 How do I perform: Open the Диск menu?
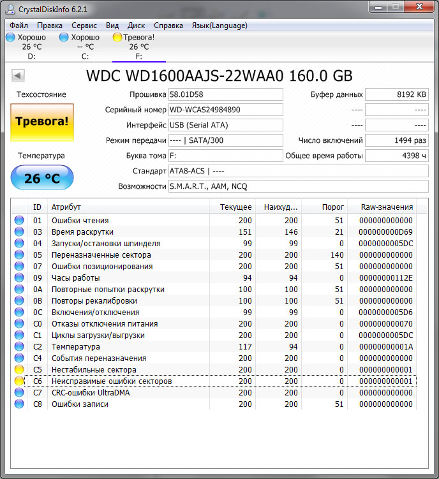click(136, 26)
